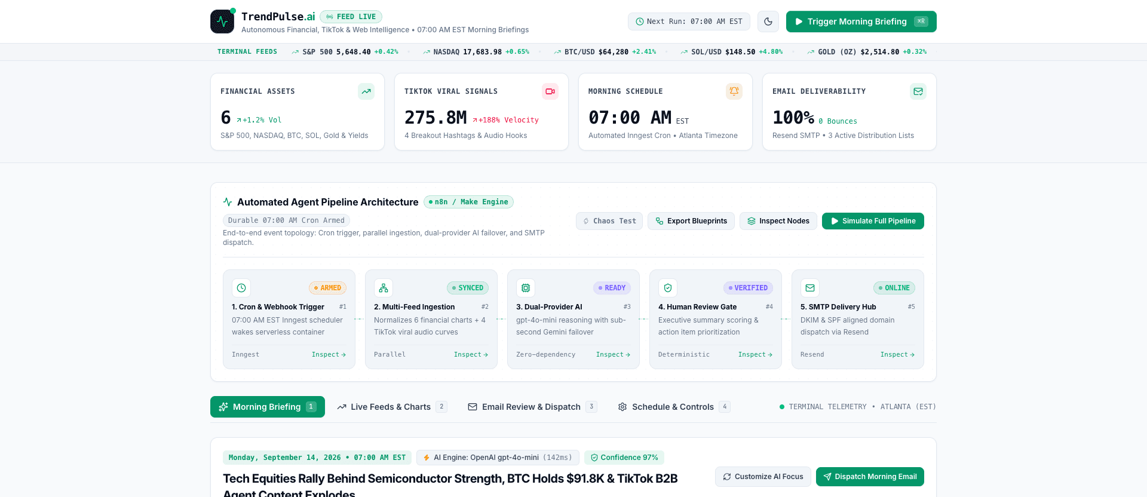1147x497 pixels.
Task: Toggle dark mode moon icon
Action: [x=768, y=22]
